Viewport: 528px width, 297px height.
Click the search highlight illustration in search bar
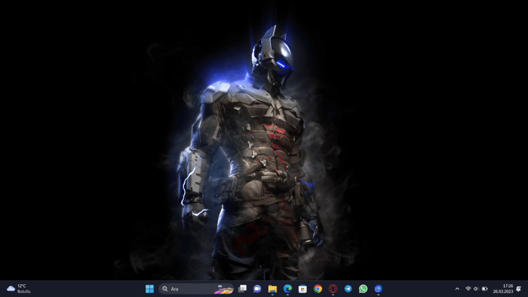pyautogui.click(x=224, y=289)
